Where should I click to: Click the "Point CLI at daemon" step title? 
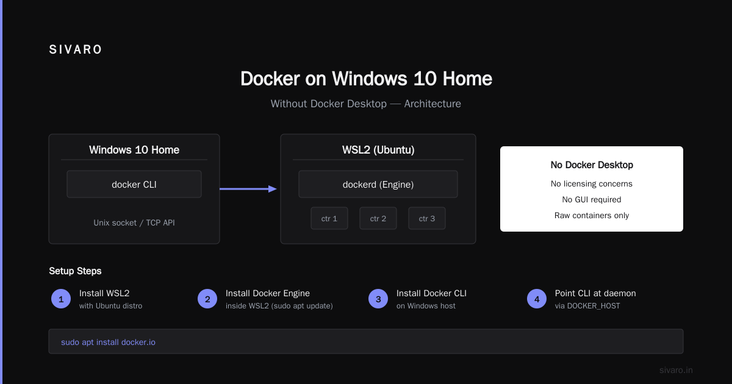595,293
